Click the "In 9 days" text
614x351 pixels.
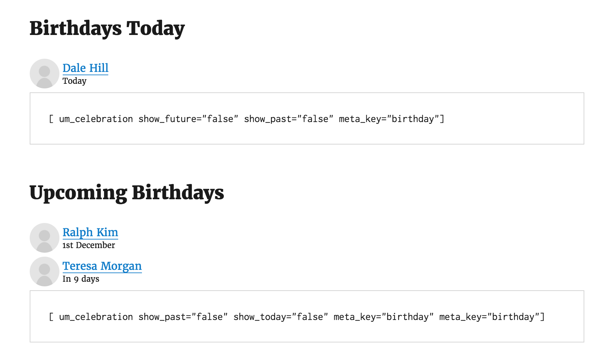(81, 279)
